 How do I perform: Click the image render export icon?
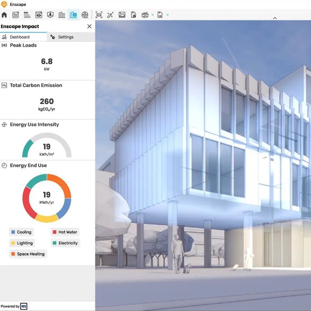click(122, 15)
